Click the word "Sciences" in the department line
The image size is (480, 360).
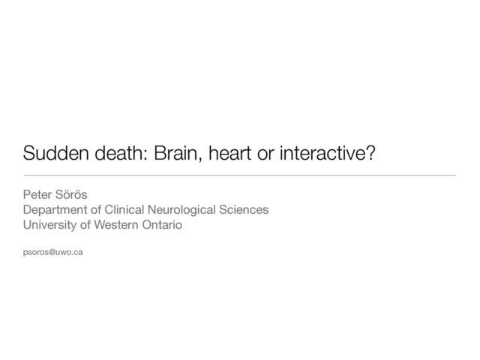(244, 210)
